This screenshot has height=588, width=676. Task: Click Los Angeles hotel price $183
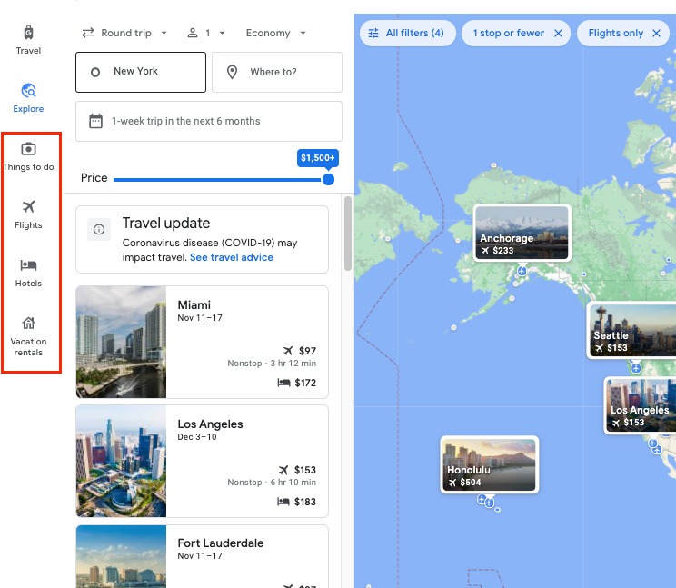click(x=304, y=502)
